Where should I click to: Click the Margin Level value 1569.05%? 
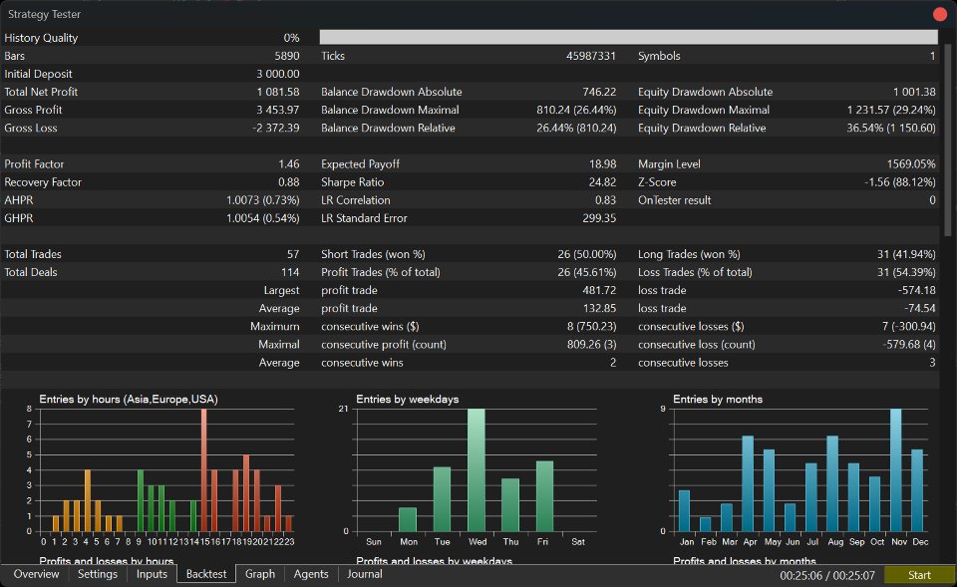point(910,164)
